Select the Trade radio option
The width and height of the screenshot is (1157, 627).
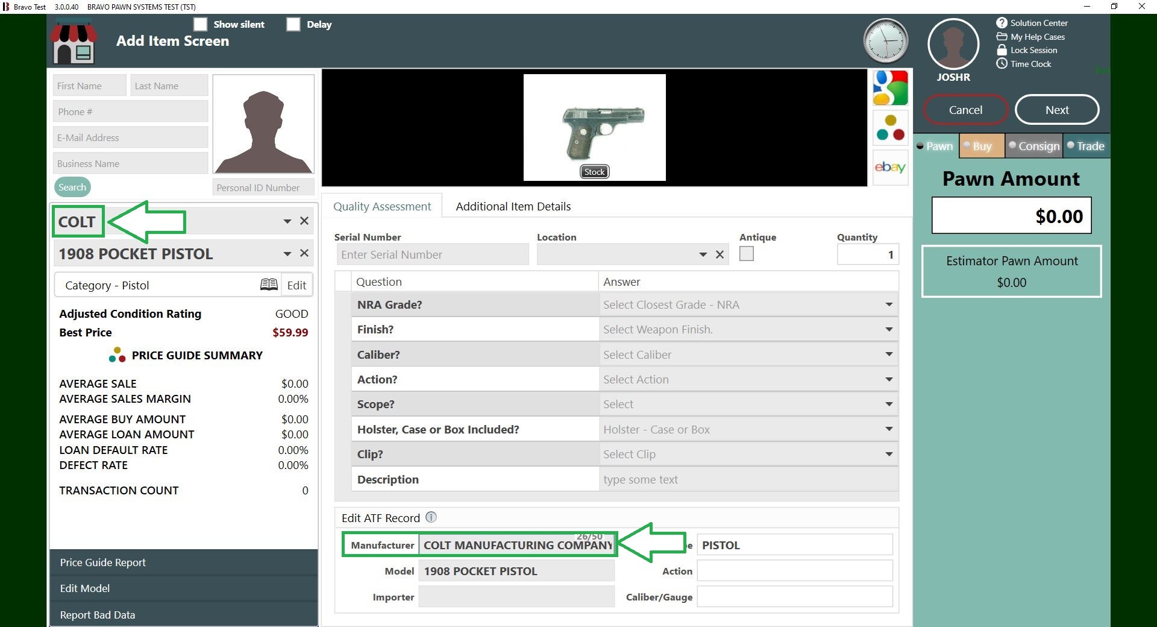(1071, 145)
